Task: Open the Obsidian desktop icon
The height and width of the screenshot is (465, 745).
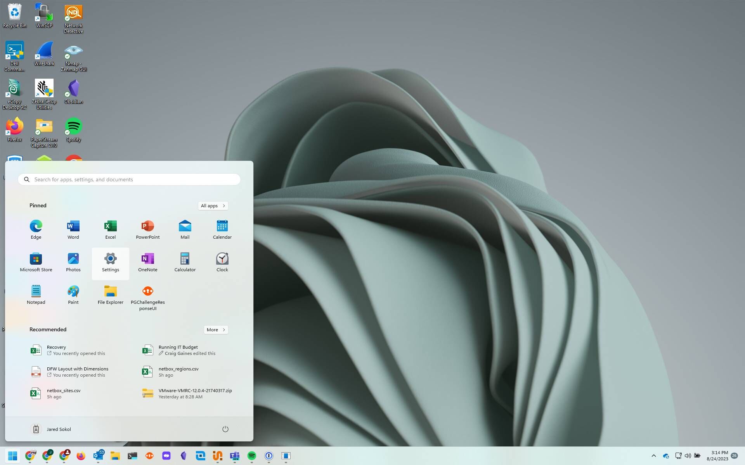Action: pyautogui.click(x=73, y=90)
